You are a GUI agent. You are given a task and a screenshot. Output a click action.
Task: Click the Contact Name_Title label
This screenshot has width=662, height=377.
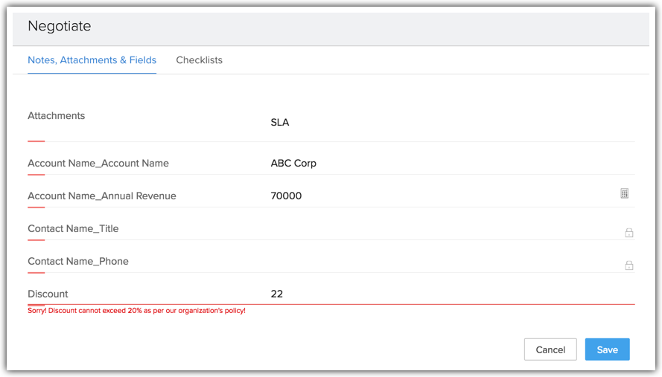[73, 229]
